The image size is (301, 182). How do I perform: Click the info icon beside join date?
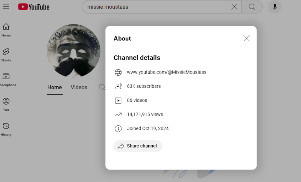(x=118, y=129)
